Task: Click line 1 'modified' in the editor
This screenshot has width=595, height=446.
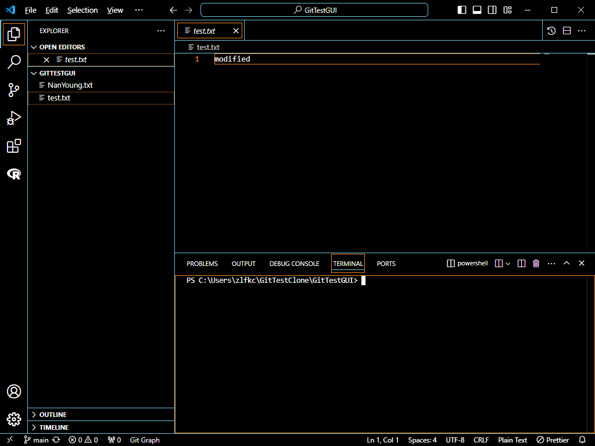Action: coord(232,59)
